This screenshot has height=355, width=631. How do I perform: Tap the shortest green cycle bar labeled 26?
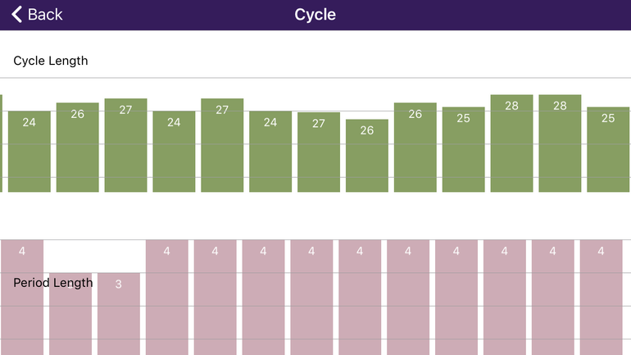(x=367, y=155)
